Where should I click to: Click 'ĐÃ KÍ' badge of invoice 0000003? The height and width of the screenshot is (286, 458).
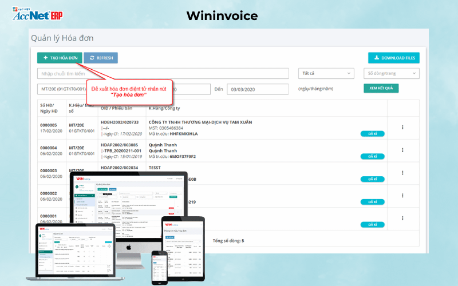[373, 179]
